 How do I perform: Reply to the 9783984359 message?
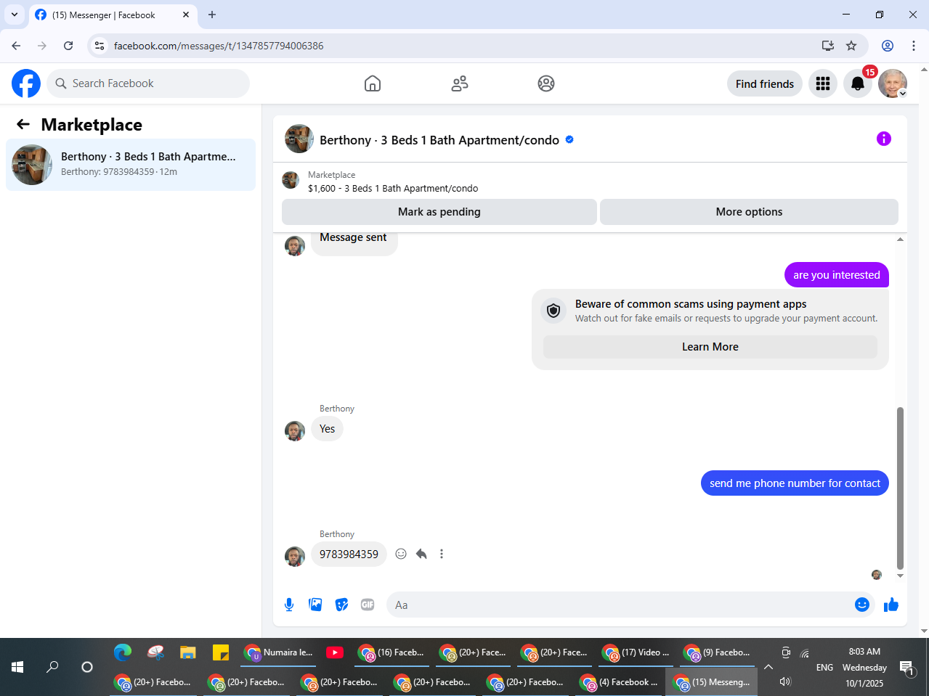[x=421, y=554]
